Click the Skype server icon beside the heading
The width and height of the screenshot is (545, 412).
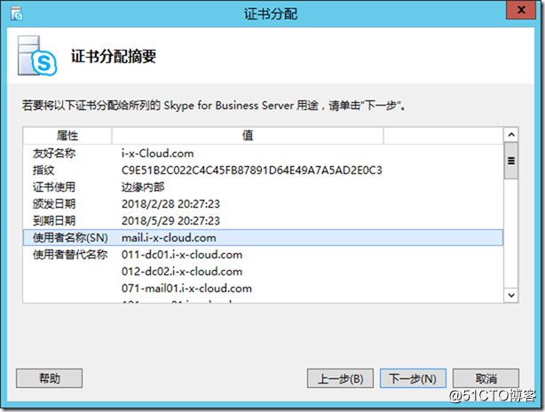pyautogui.click(x=37, y=56)
